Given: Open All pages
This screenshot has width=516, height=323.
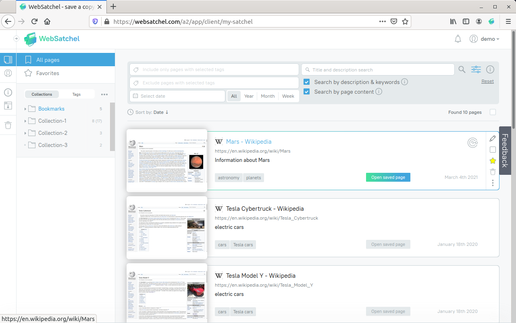Looking at the screenshot, I should pyautogui.click(x=66, y=60).
